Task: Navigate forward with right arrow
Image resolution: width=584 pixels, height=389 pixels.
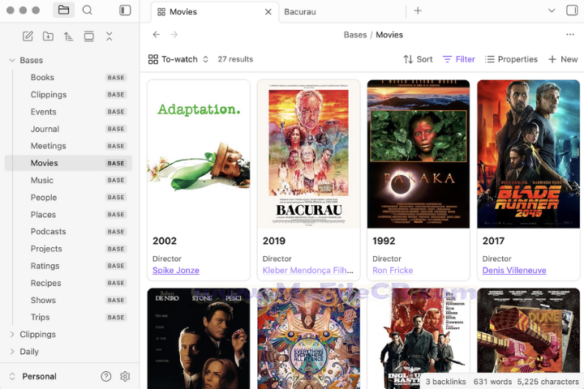Action: [174, 35]
